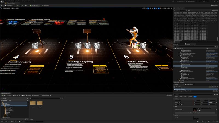Select CM_LookAt2 in the Outliner
Screen dimensions: 219x123
(185, 67)
